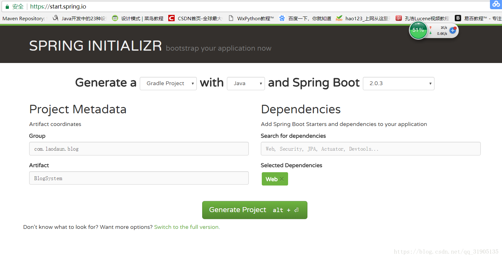The width and height of the screenshot is (502, 258).
Task: Click the 1K/s upload speed readout
Action: tap(444, 28)
